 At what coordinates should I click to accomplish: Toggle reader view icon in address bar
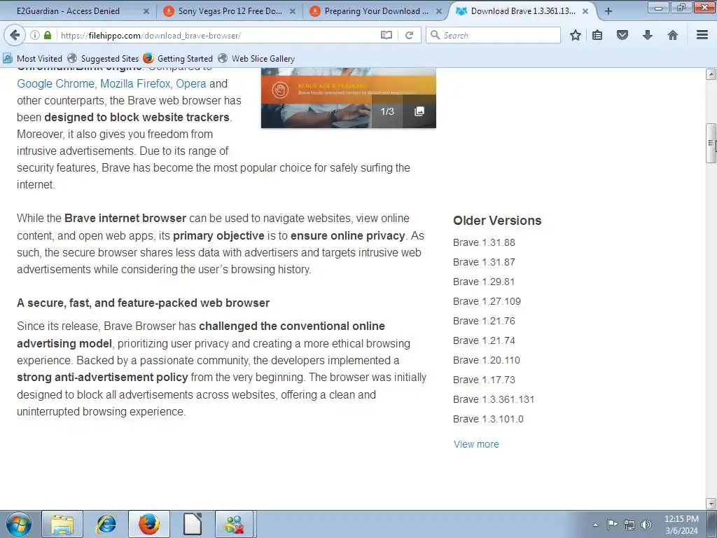[387, 35]
